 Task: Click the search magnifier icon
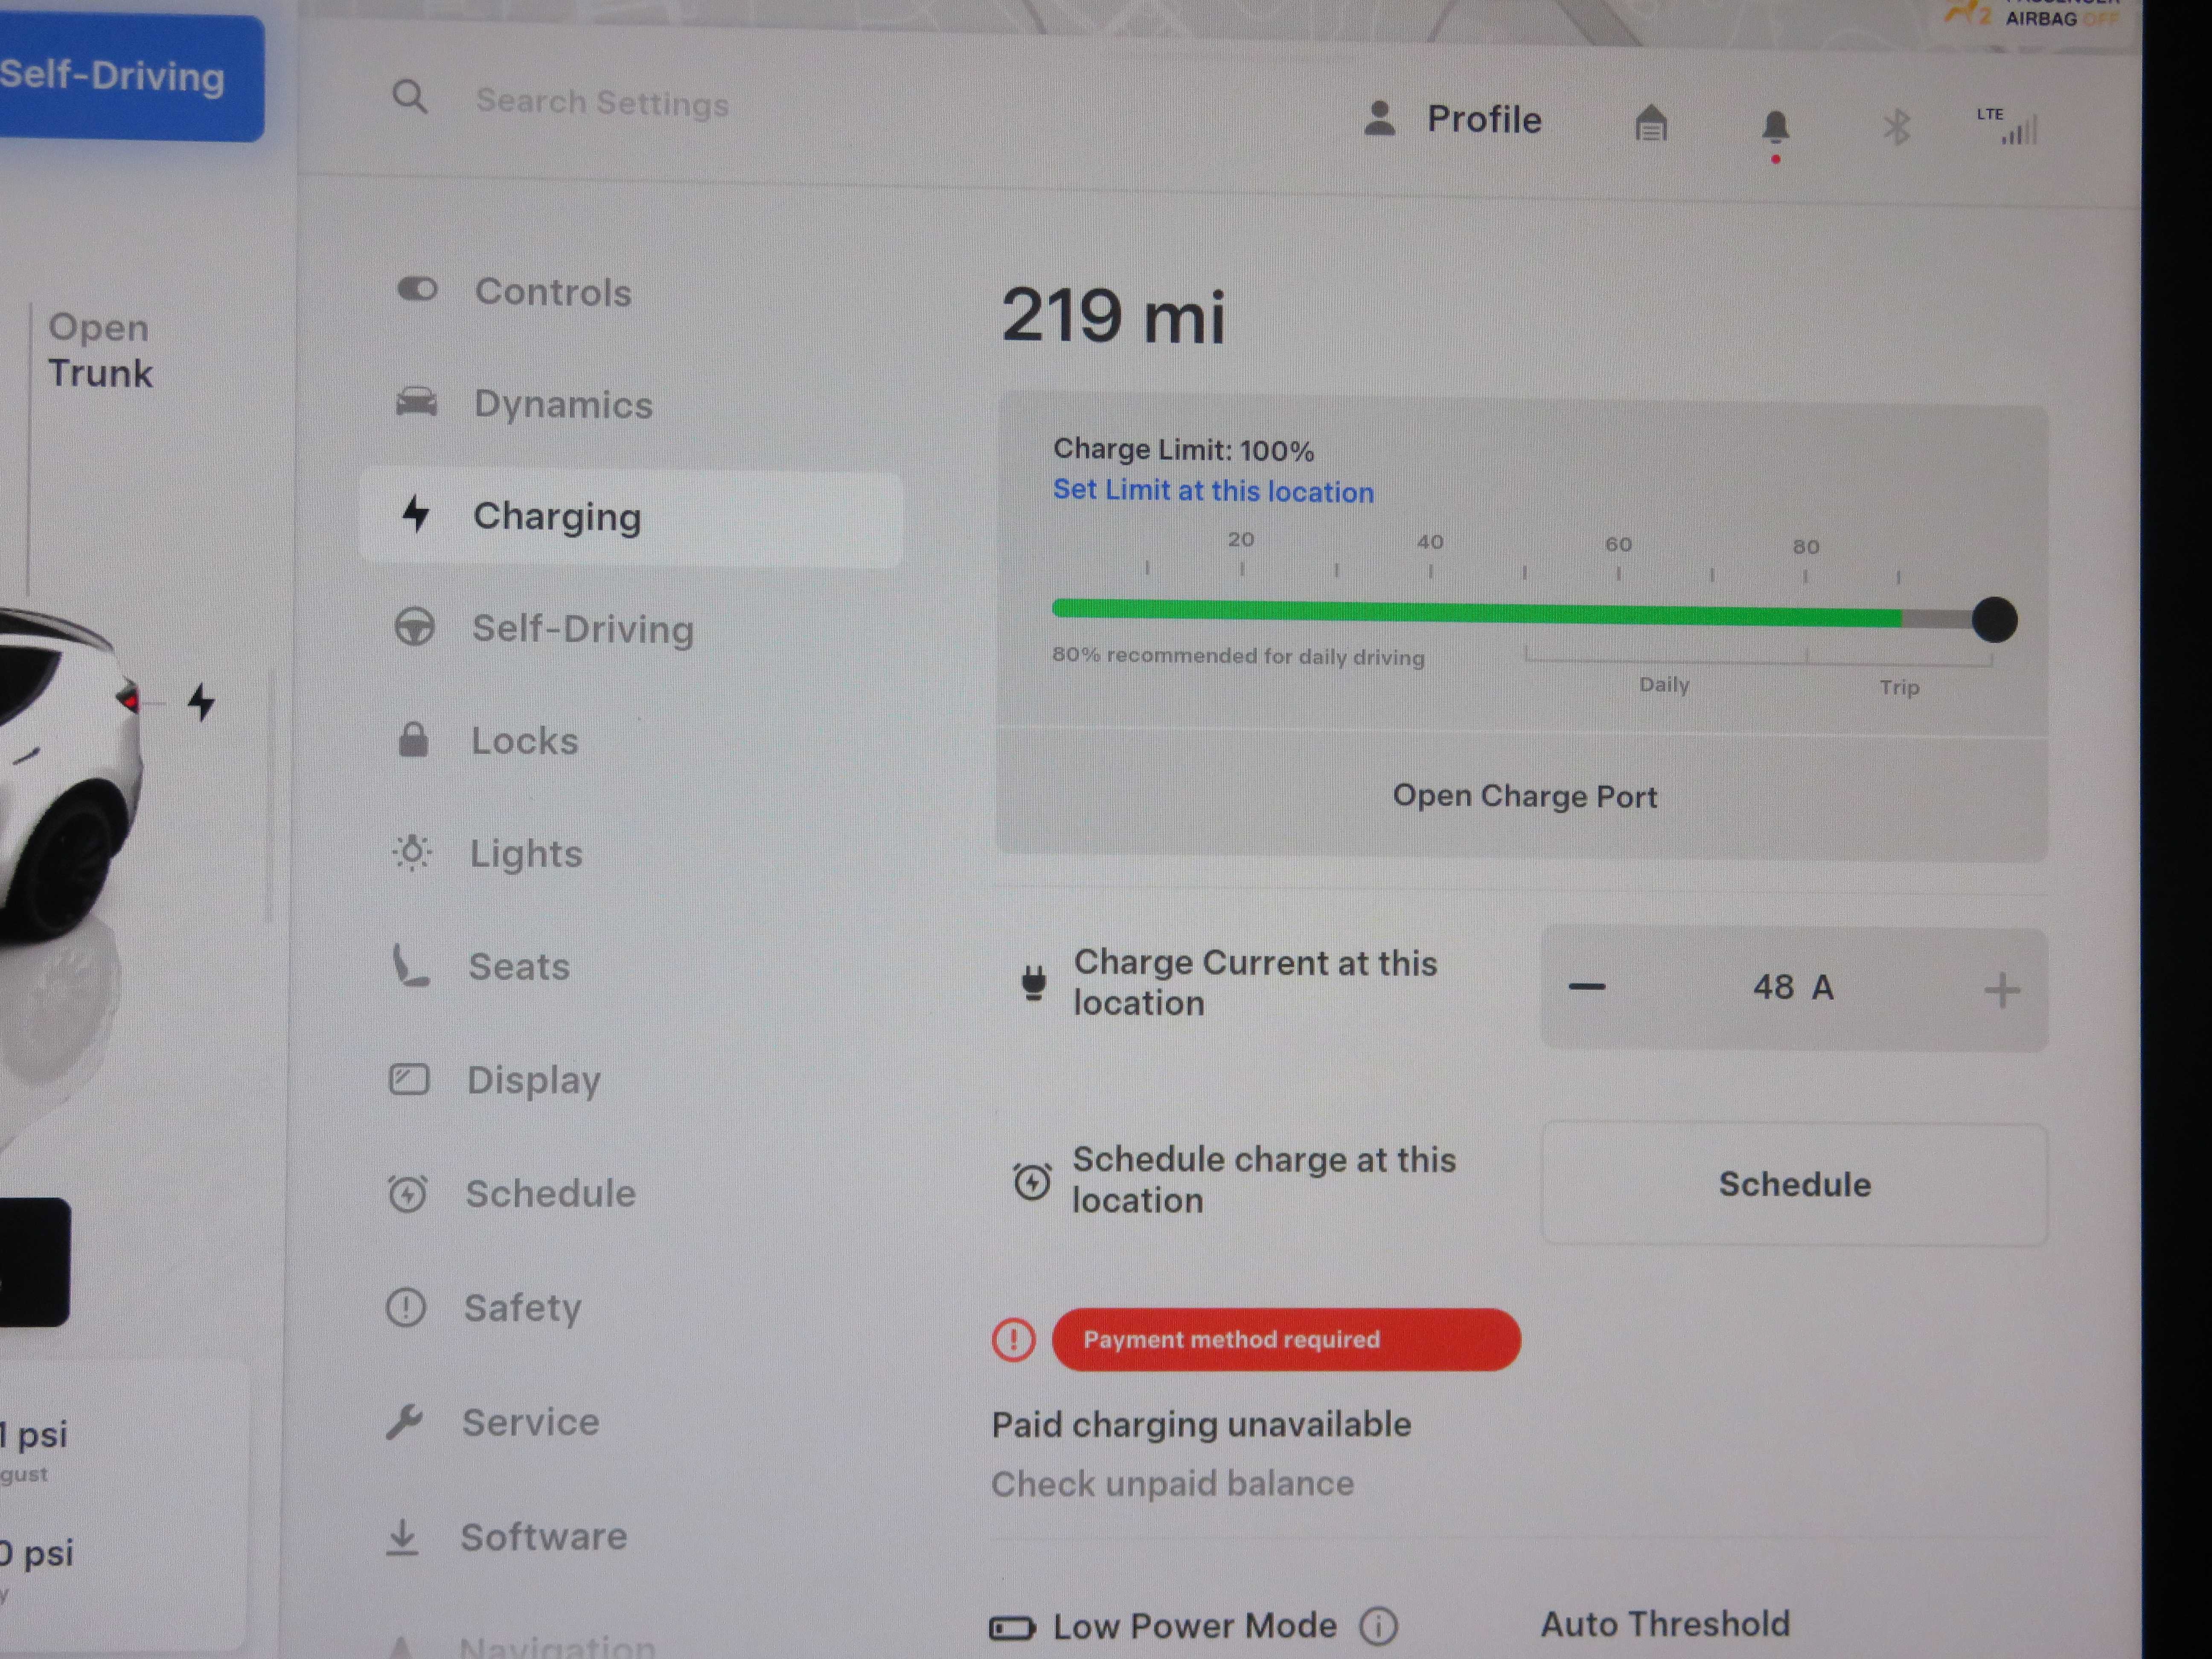click(409, 97)
